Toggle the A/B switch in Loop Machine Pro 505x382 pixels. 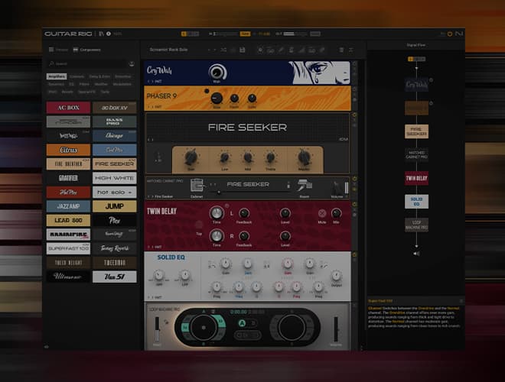pos(247,323)
